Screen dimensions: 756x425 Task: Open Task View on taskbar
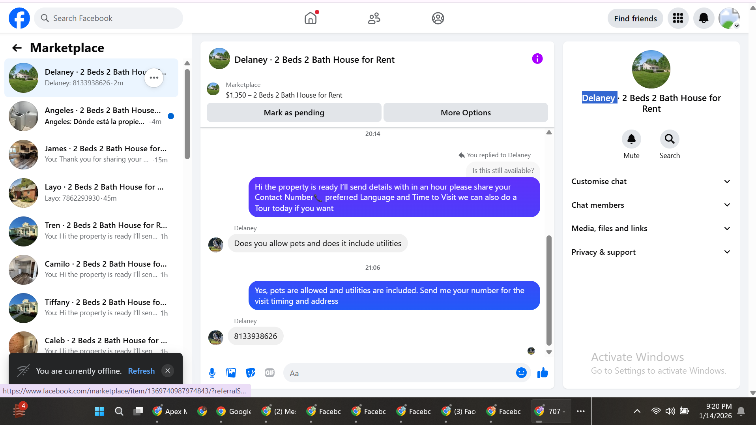(138, 411)
